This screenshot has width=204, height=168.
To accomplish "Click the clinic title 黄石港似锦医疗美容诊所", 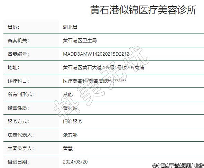I will pyautogui.click(x=143, y=10).
